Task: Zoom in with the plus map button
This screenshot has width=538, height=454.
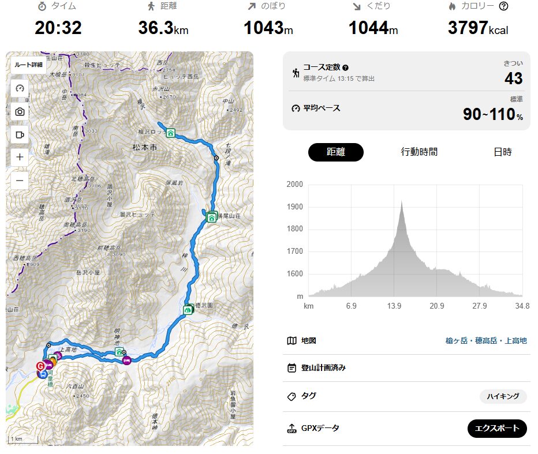Action: [20, 157]
